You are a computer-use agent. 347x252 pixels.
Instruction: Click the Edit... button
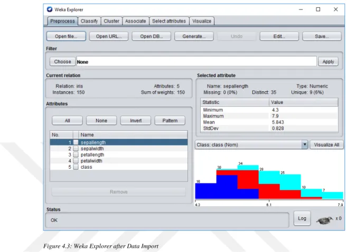[x=279, y=36]
